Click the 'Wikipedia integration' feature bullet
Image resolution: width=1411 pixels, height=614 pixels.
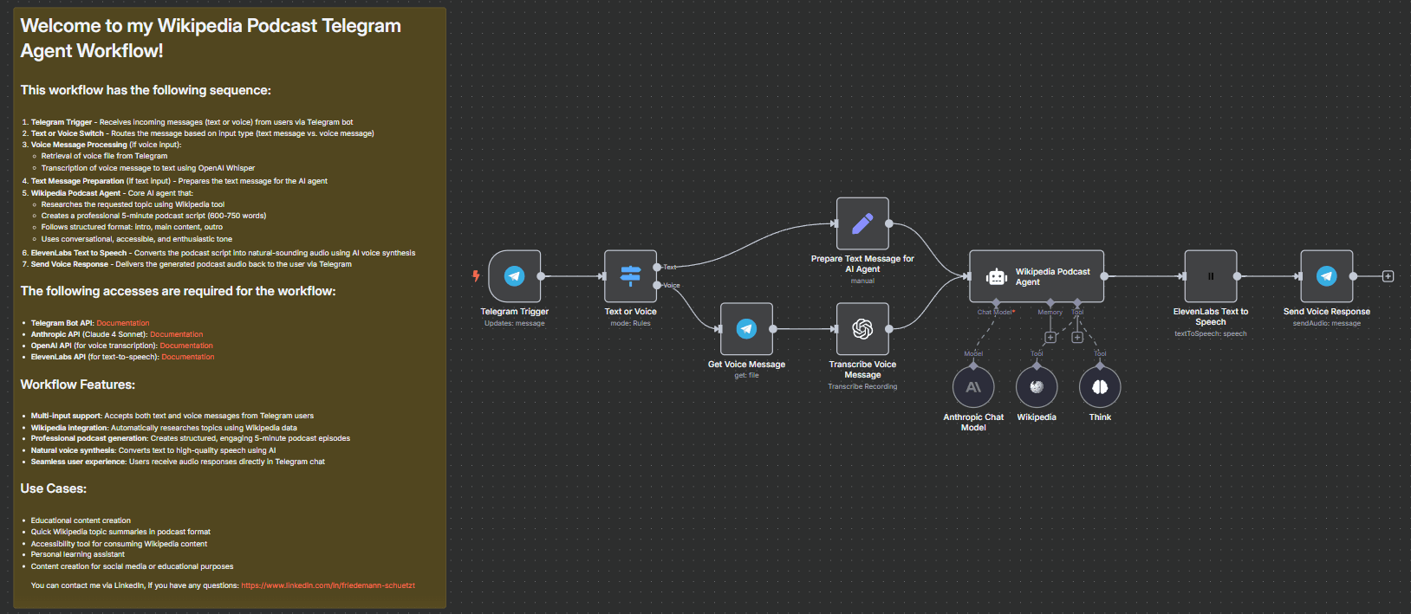click(x=164, y=428)
